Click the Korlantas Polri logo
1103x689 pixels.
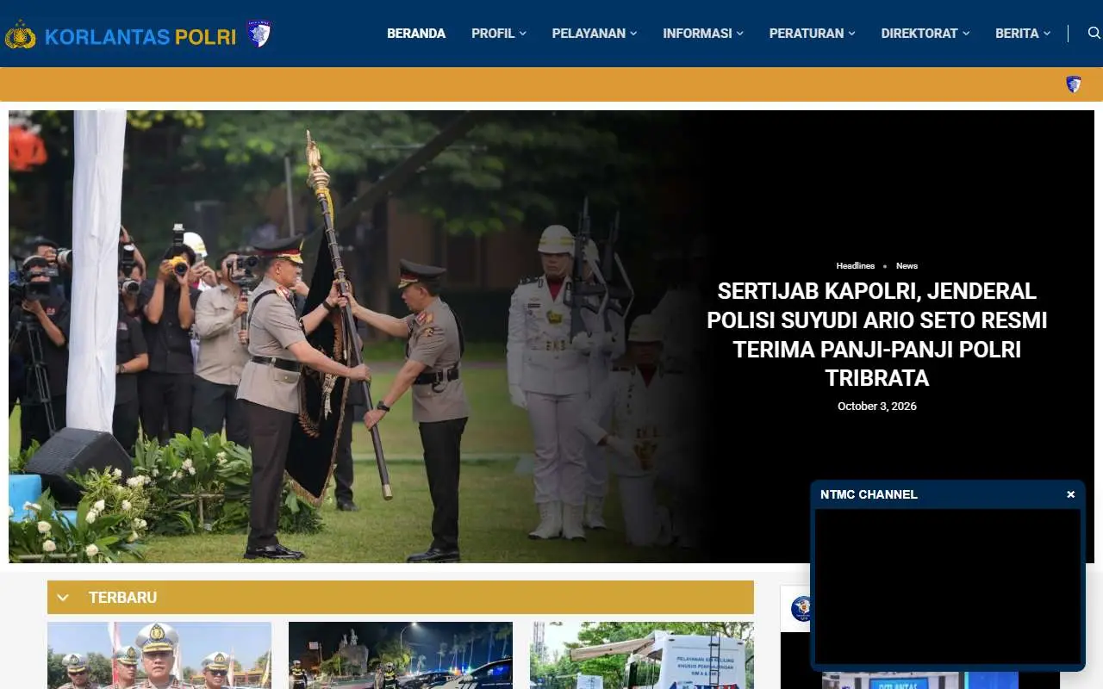pyautogui.click(x=138, y=34)
